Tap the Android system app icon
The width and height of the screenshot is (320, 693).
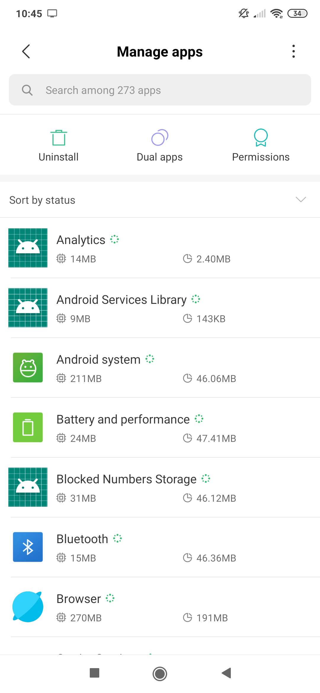click(x=28, y=368)
